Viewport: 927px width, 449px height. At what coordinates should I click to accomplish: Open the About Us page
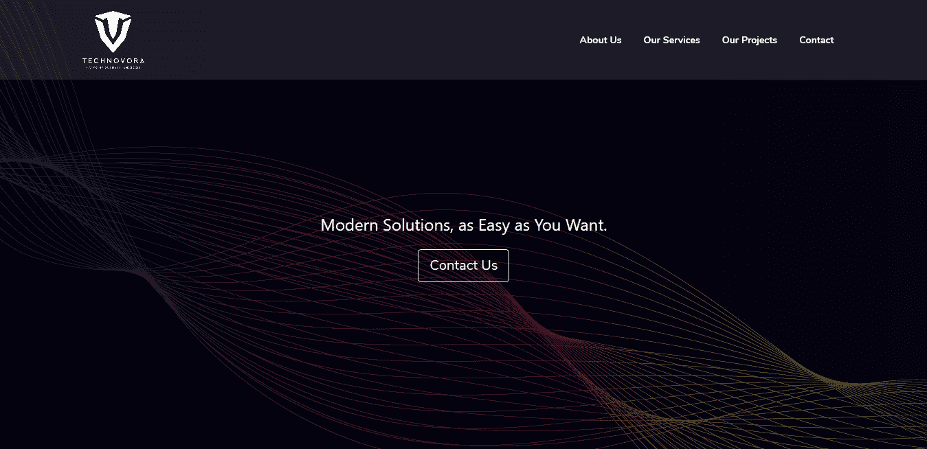pos(600,40)
